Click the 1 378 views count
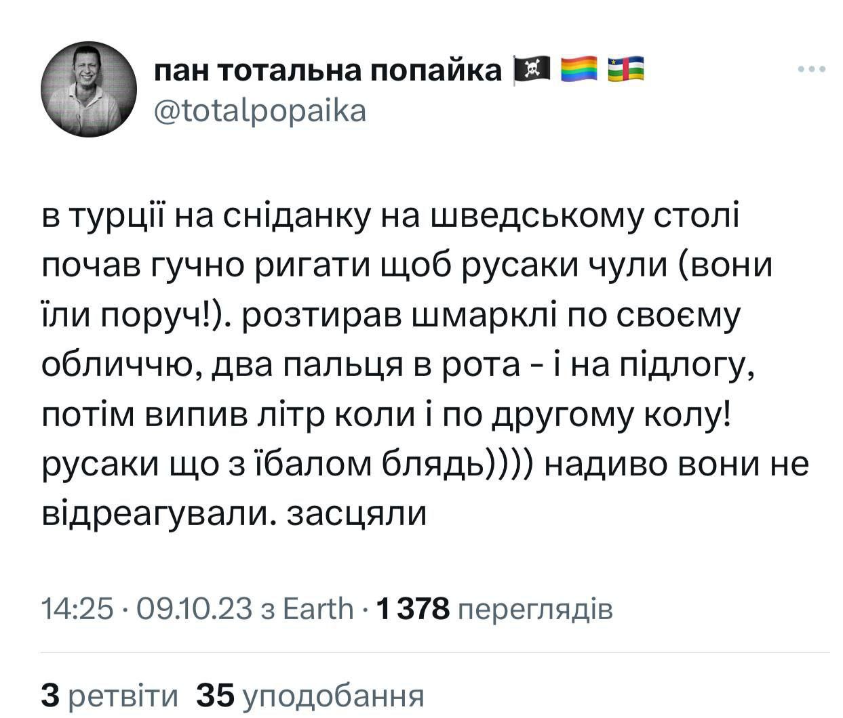Screen dimensions: 843x718 coord(412,609)
